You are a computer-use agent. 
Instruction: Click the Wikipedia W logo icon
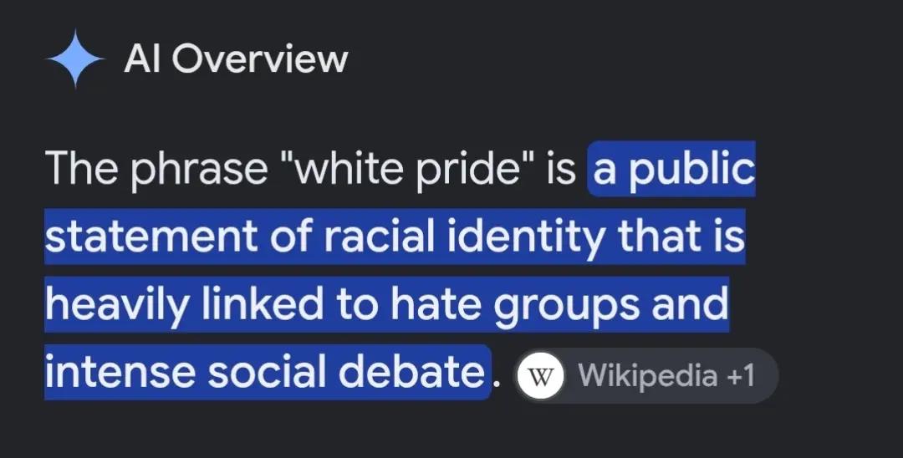coord(539,376)
